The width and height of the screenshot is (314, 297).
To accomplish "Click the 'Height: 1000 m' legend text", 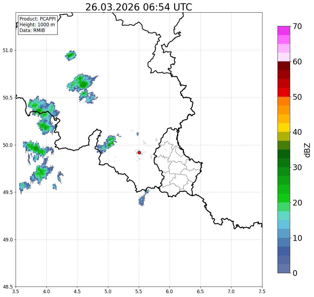I will [37, 25].
